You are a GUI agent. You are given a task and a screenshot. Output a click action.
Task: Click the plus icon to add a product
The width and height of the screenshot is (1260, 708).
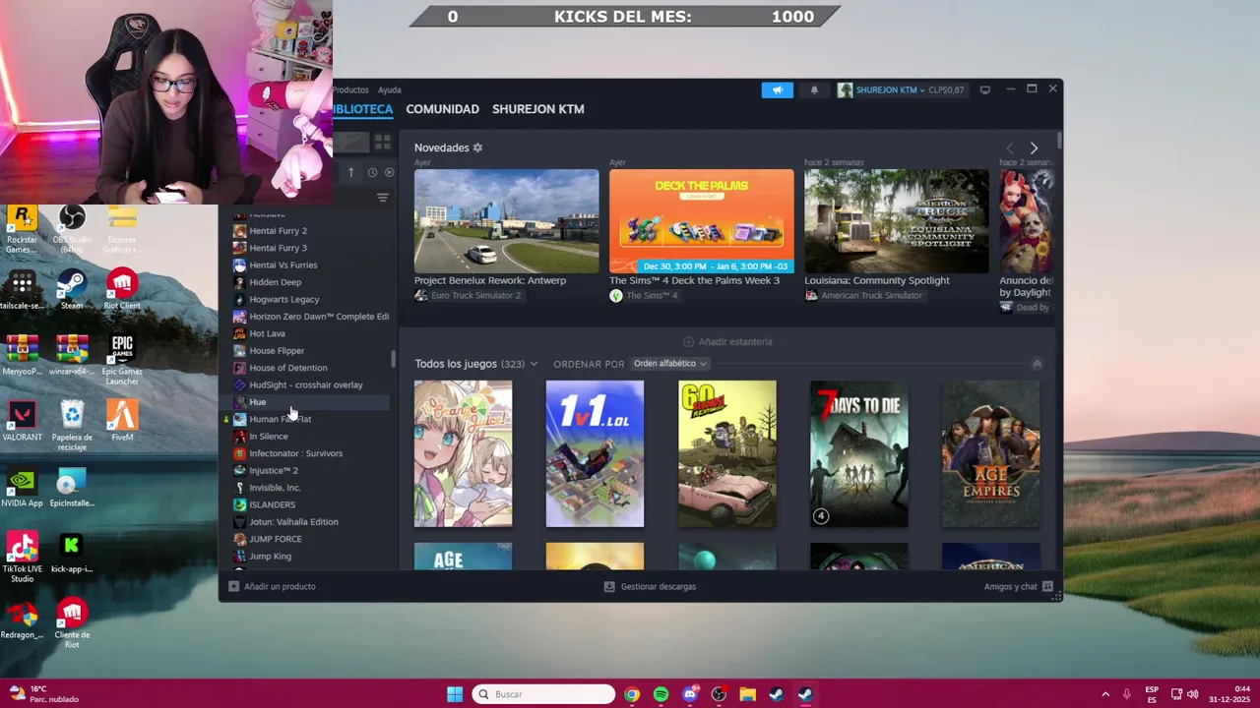click(233, 586)
